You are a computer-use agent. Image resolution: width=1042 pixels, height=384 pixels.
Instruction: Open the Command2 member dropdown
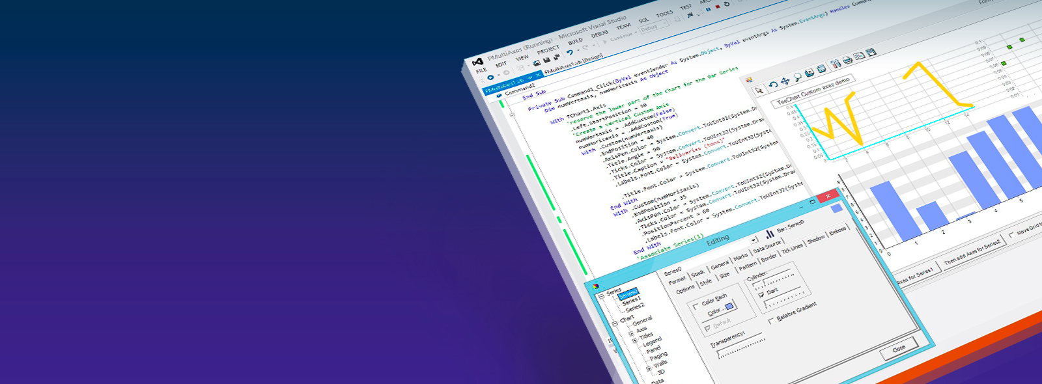[521, 89]
